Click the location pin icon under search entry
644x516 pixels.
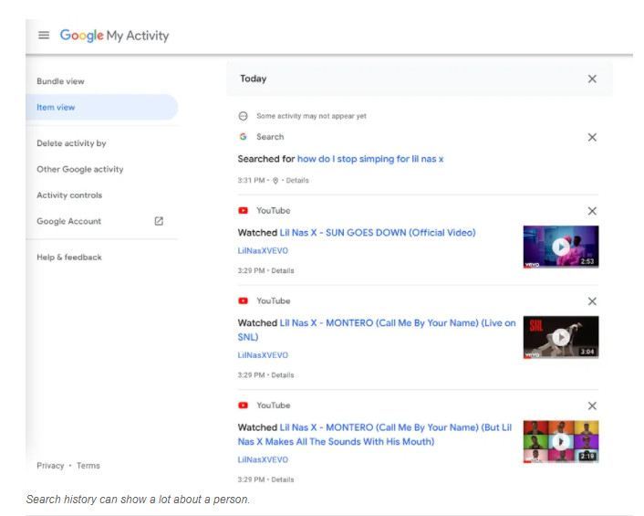[x=275, y=181]
